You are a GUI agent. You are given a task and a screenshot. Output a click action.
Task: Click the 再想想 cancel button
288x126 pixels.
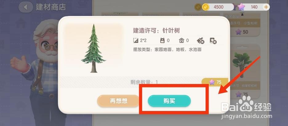118,101
